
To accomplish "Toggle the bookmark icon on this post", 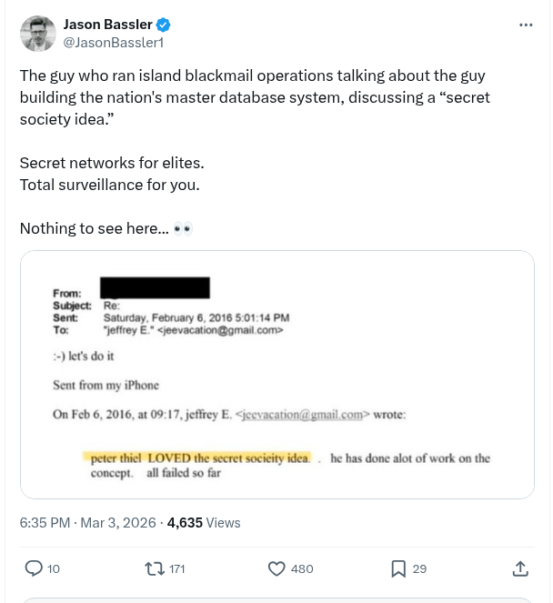I will (397, 568).
